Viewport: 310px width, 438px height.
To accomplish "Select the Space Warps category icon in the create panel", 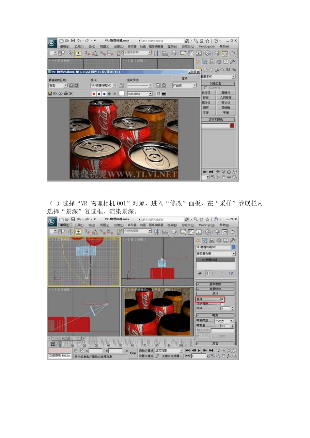I will [x=228, y=70].
